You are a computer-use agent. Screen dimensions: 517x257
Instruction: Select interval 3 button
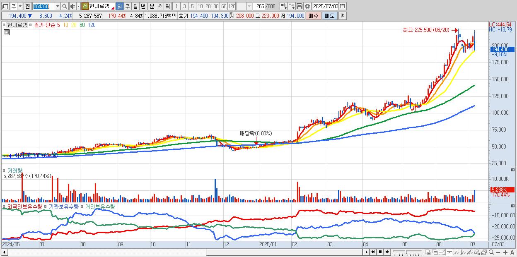pos(184,6)
